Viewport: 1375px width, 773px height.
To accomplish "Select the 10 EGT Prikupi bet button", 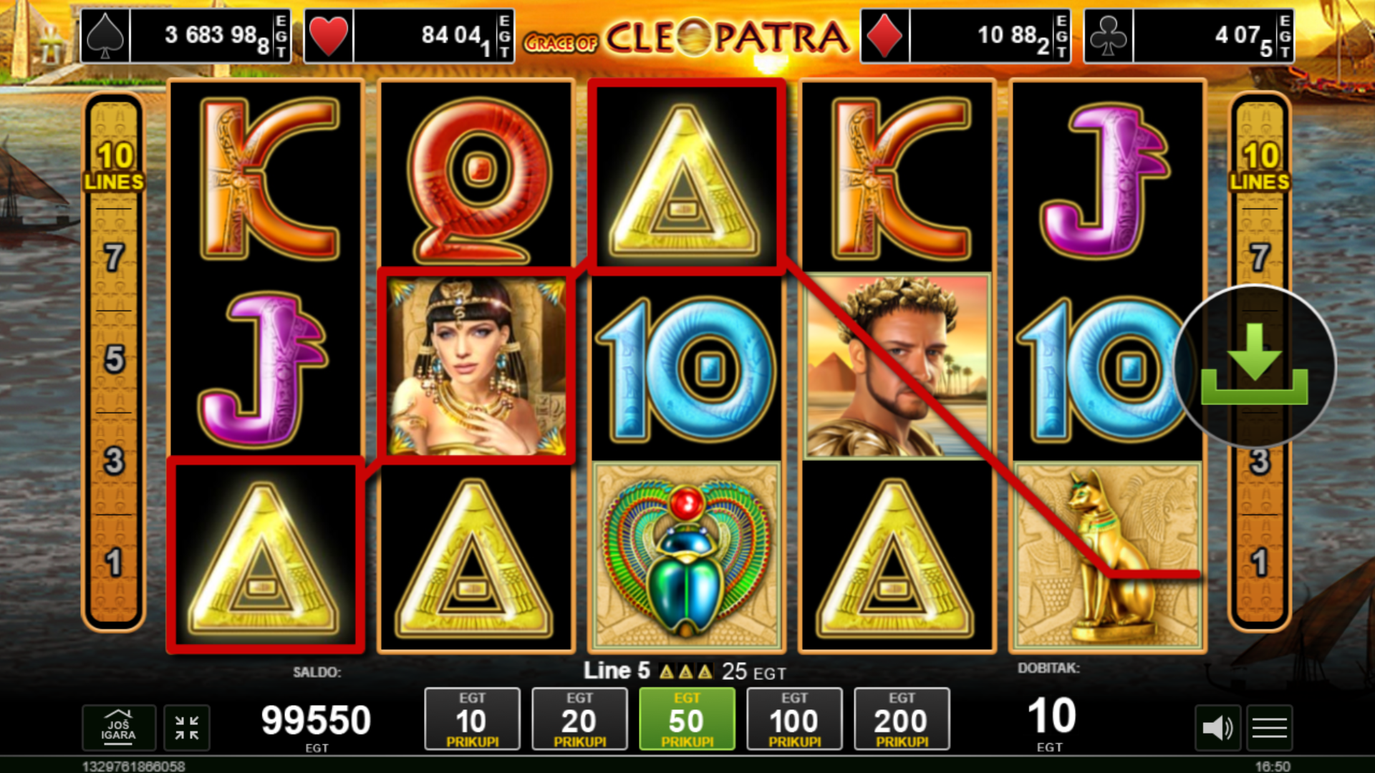I will [x=472, y=719].
